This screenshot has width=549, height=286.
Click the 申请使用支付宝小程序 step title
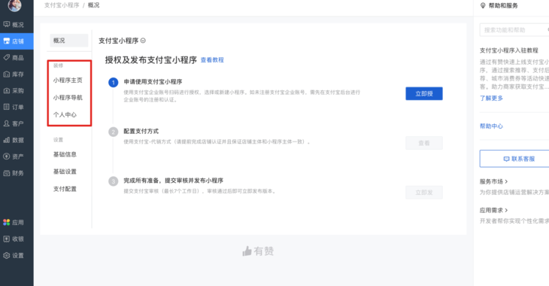(153, 82)
